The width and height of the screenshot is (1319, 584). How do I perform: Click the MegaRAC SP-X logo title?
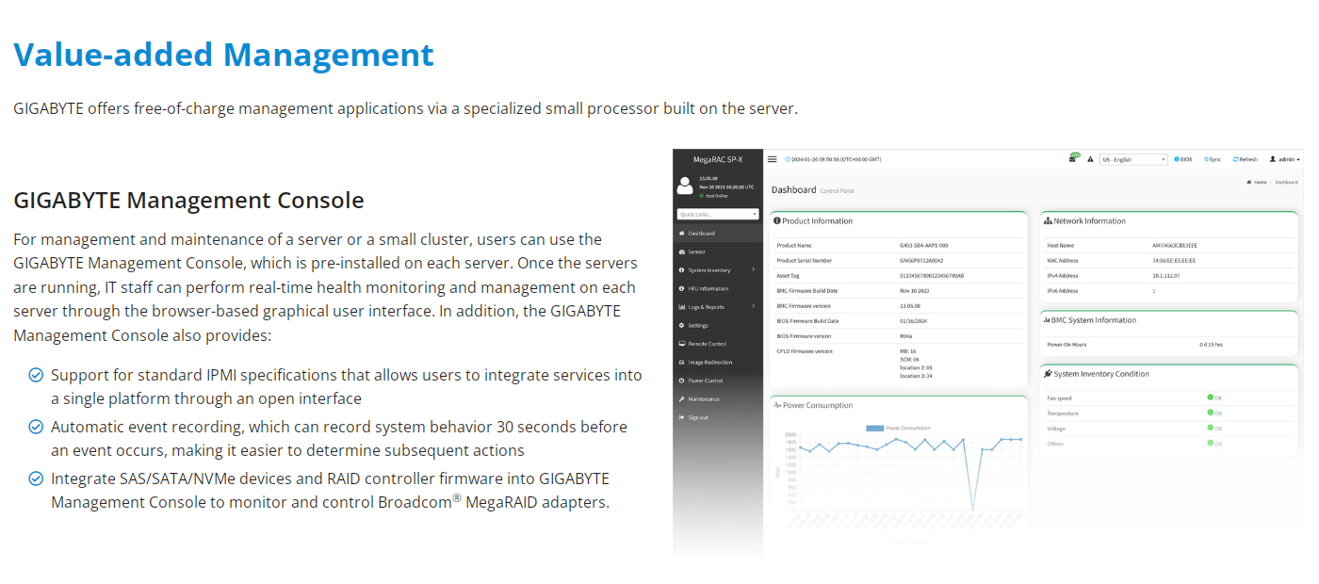pos(718,159)
